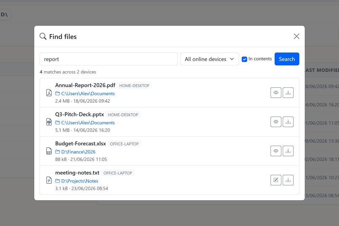Click the magnifier icon beside Find files

(43, 36)
